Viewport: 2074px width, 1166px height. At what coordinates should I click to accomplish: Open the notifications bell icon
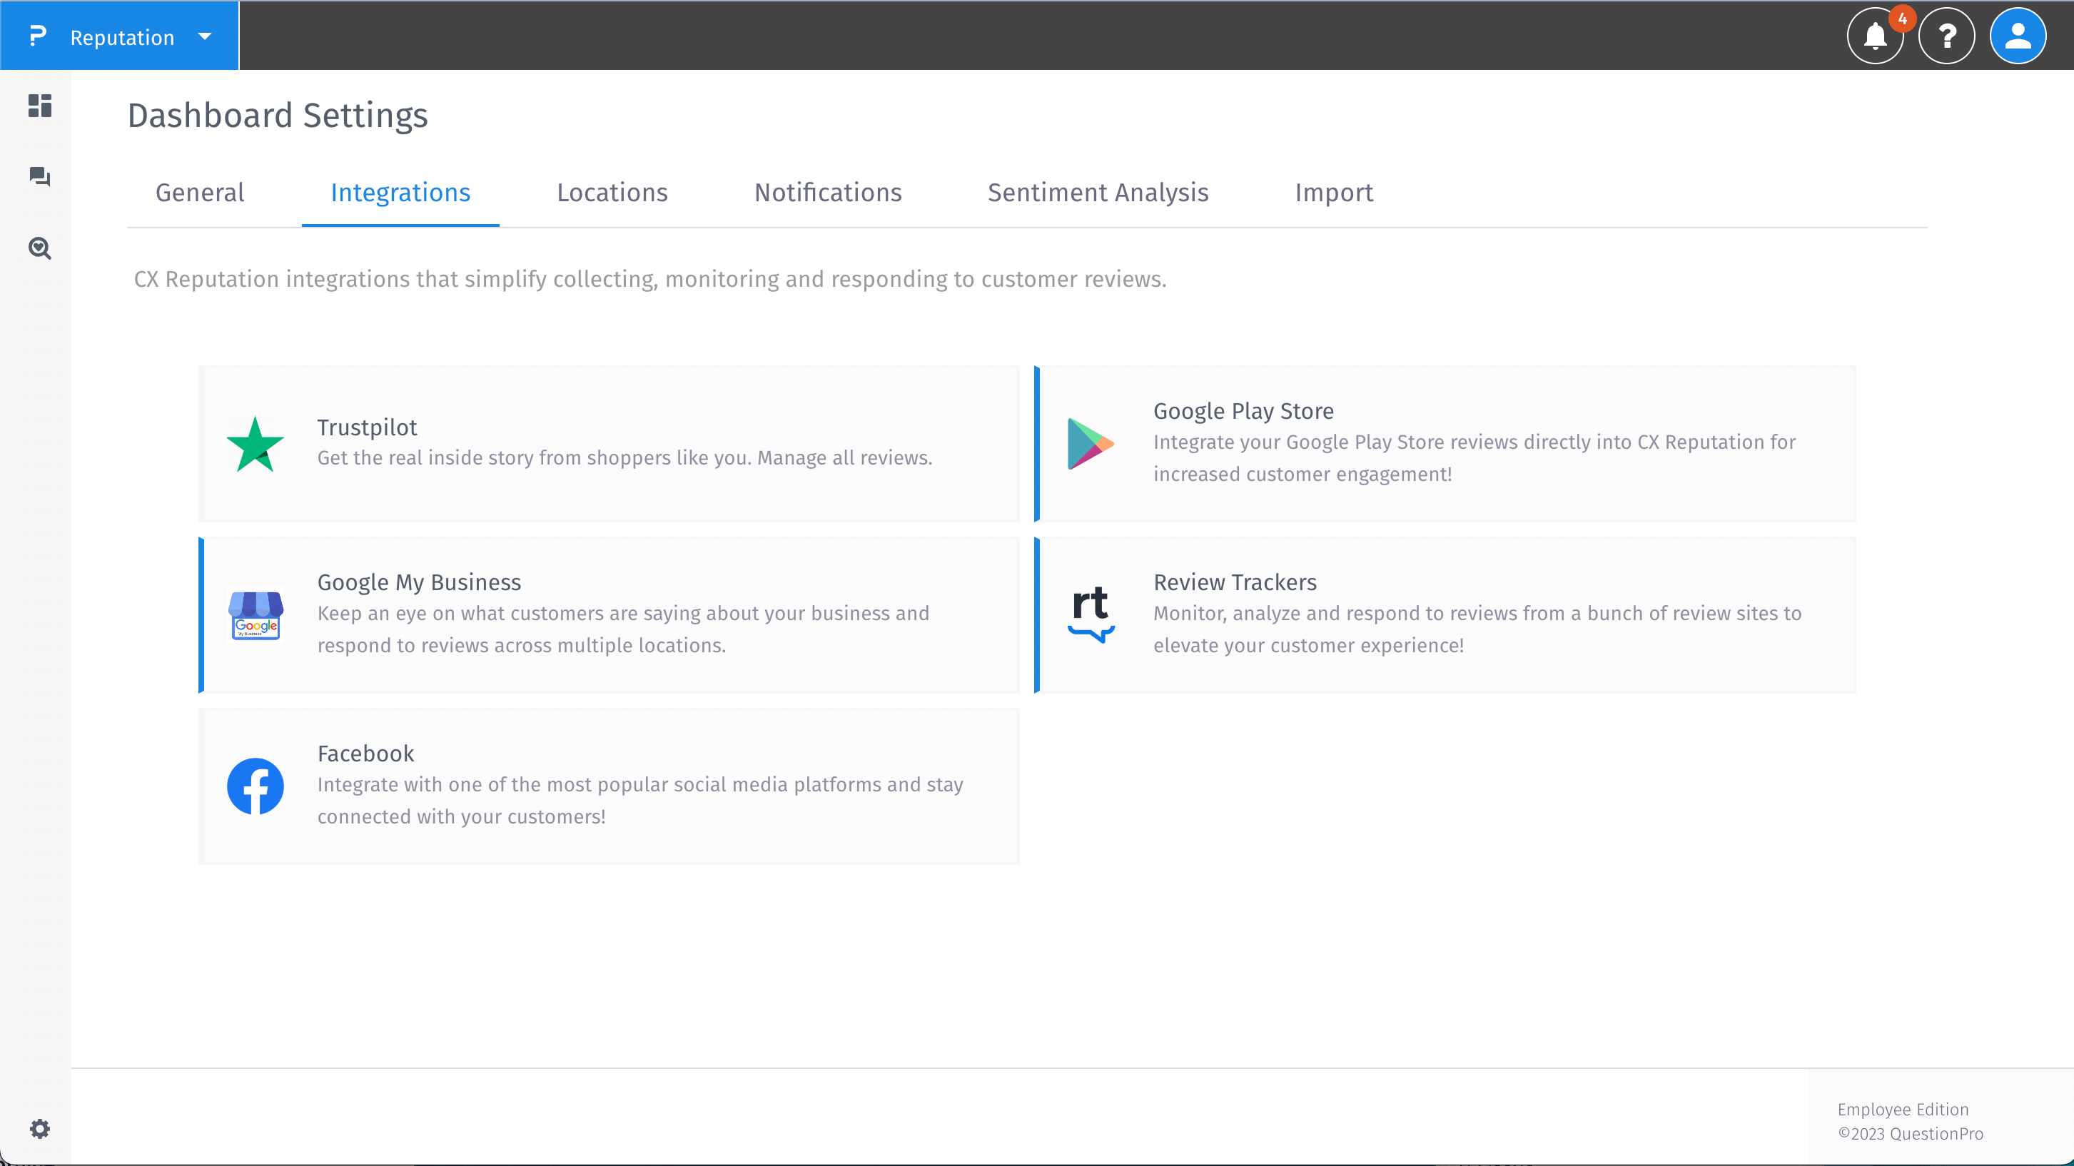pyautogui.click(x=1875, y=36)
